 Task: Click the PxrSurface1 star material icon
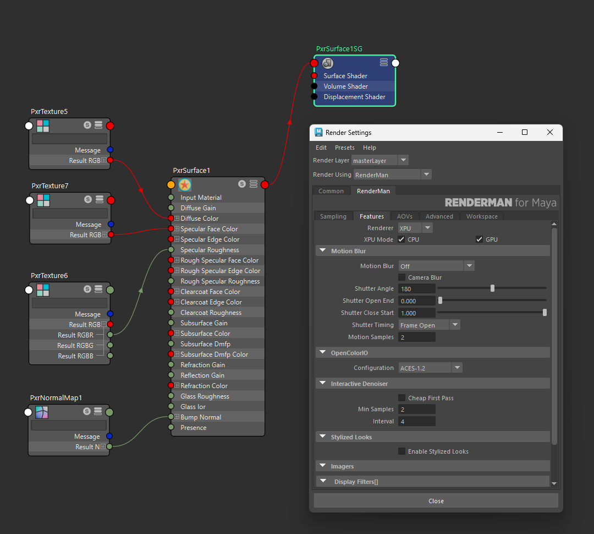[184, 185]
